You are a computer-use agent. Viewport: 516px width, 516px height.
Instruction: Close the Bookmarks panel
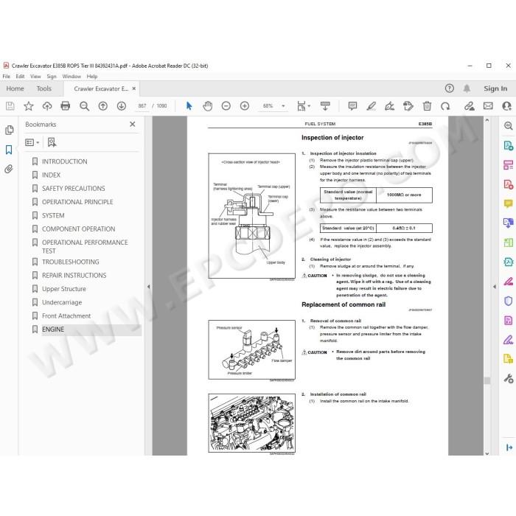point(132,124)
